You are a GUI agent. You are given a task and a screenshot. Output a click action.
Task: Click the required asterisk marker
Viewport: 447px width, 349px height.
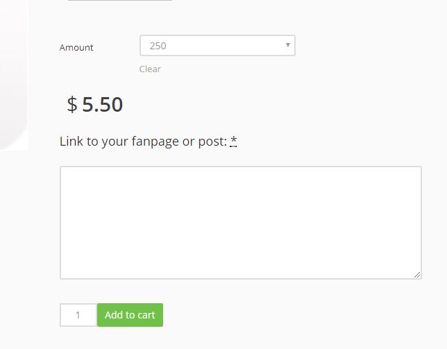coord(234,142)
